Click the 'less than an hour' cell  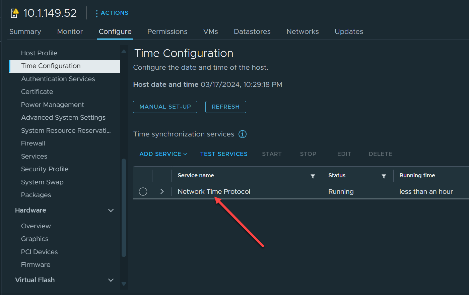click(x=426, y=191)
